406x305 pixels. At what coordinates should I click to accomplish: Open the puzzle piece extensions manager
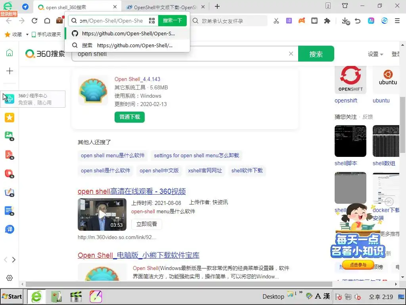[327, 21]
